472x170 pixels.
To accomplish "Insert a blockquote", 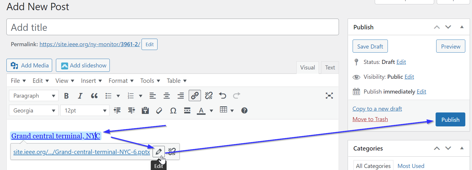I will (x=94, y=96).
